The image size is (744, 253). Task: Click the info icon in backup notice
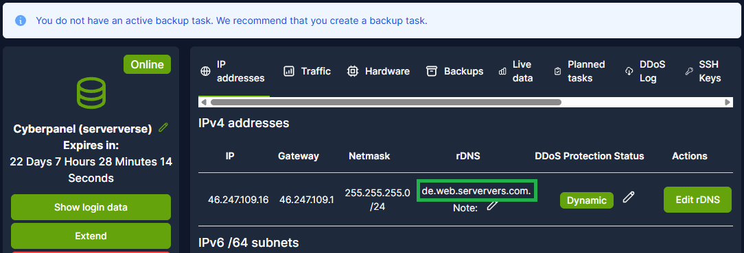coord(21,21)
